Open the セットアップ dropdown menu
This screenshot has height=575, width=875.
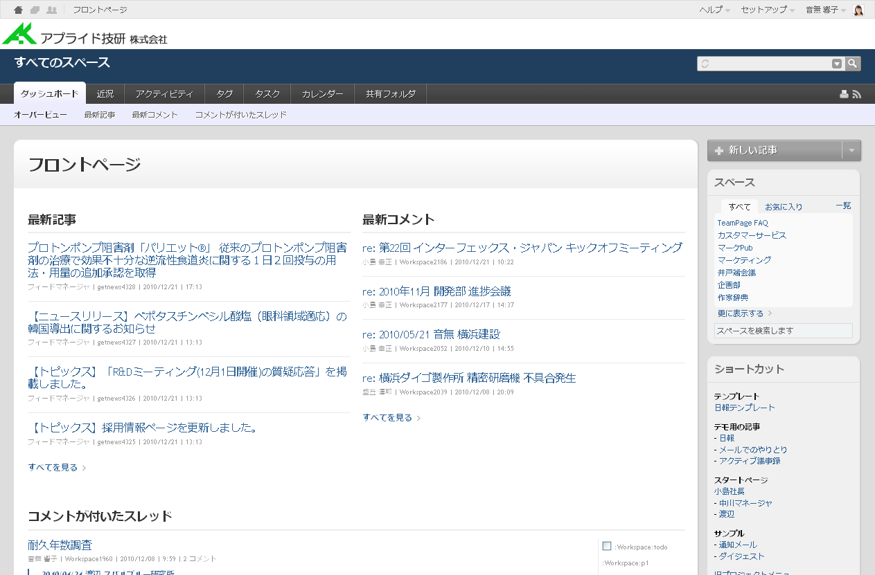[x=767, y=10]
